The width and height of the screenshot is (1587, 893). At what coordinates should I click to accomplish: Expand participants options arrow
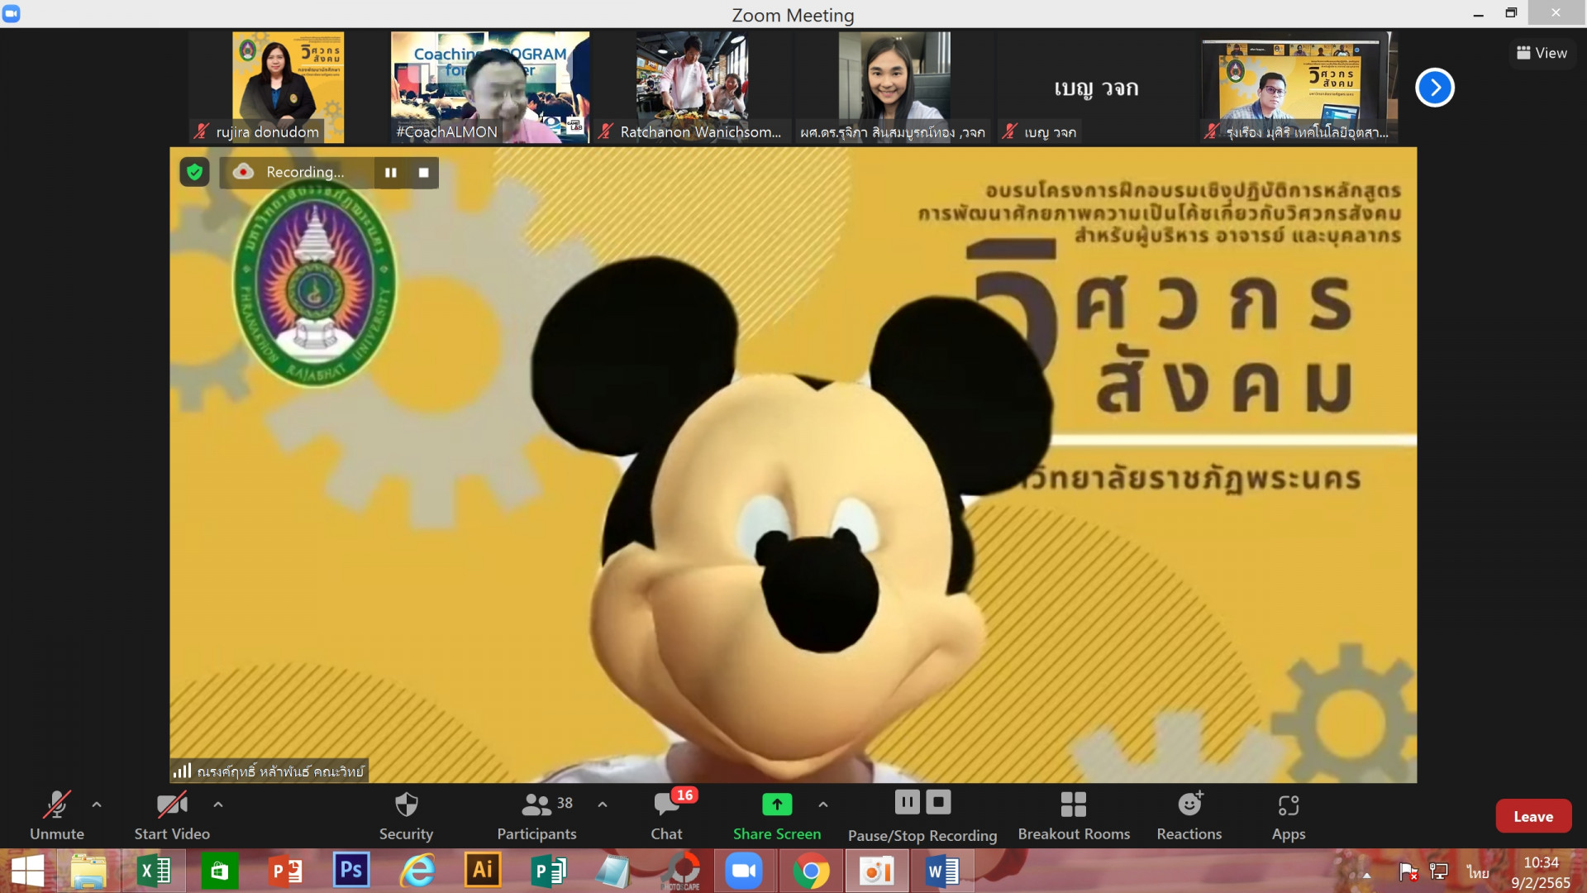click(603, 804)
